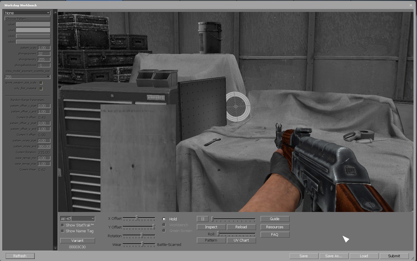Pick the color1 swatch
The image size is (417, 261).
(x=33, y=30)
